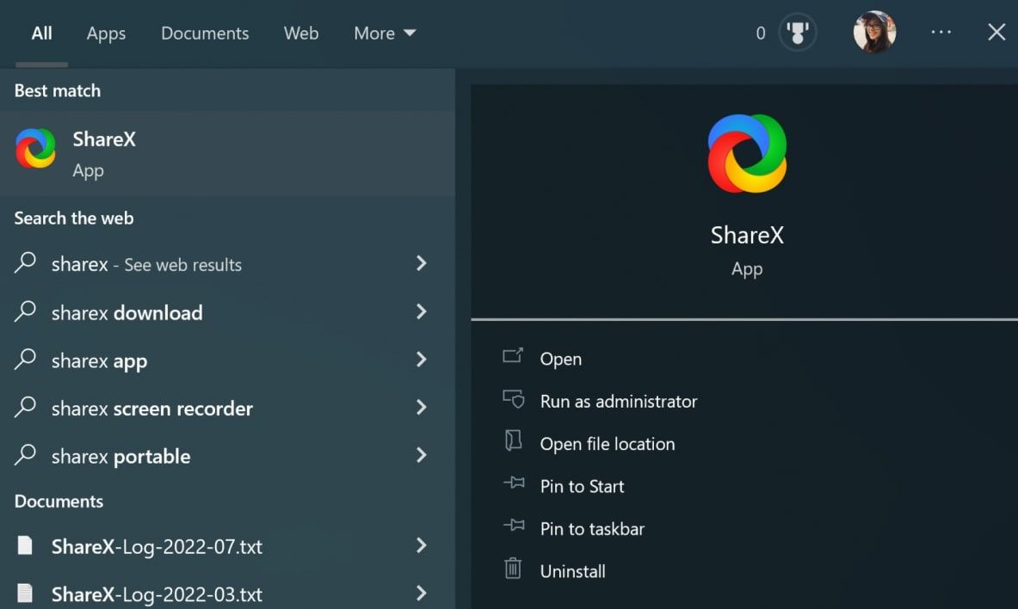Expand the More filter dropdown
This screenshot has height=609, width=1018.
coord(384,33)
